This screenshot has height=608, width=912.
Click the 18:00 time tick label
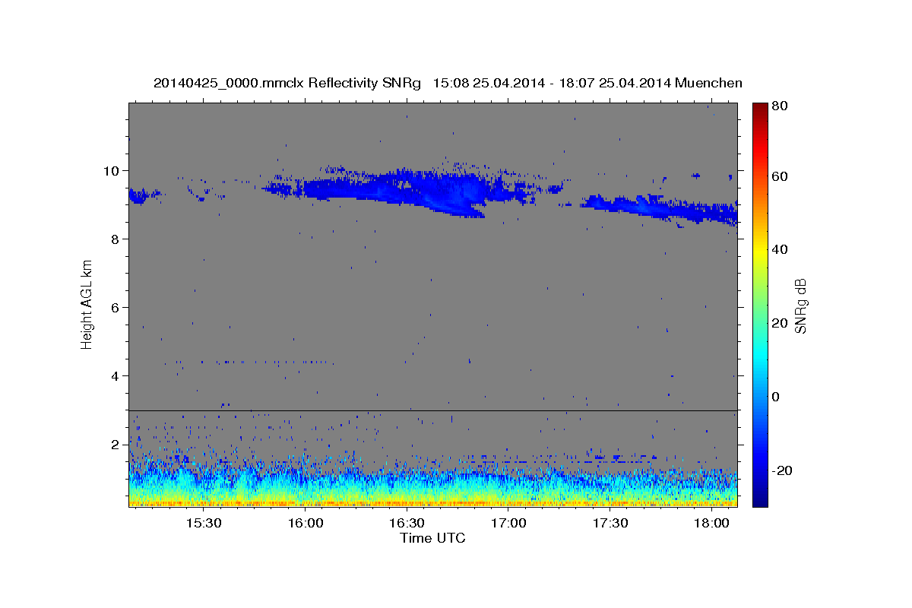(711, 523)
